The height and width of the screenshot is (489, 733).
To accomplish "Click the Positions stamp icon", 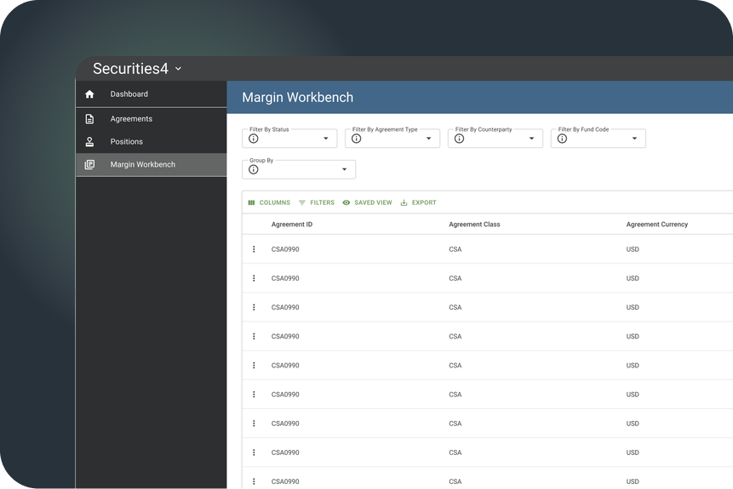I will click(89, 141).
